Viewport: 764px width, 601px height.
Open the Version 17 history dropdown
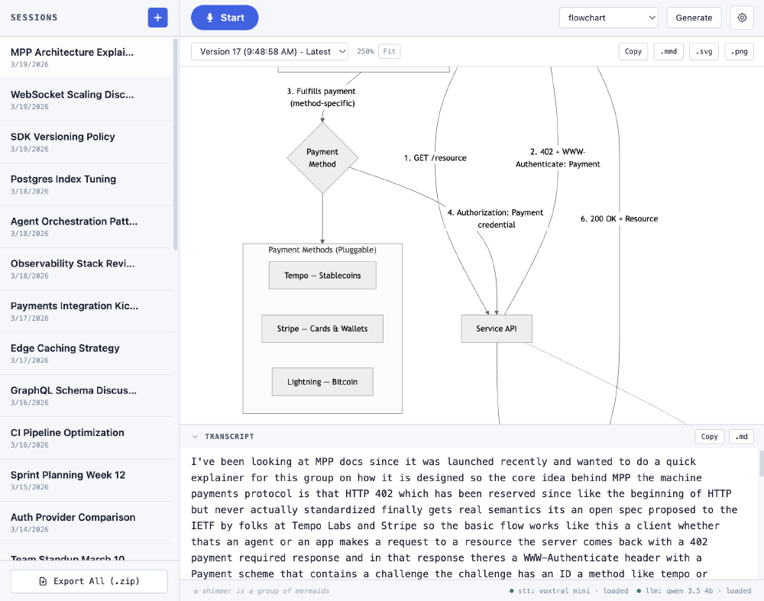[269, 51]
